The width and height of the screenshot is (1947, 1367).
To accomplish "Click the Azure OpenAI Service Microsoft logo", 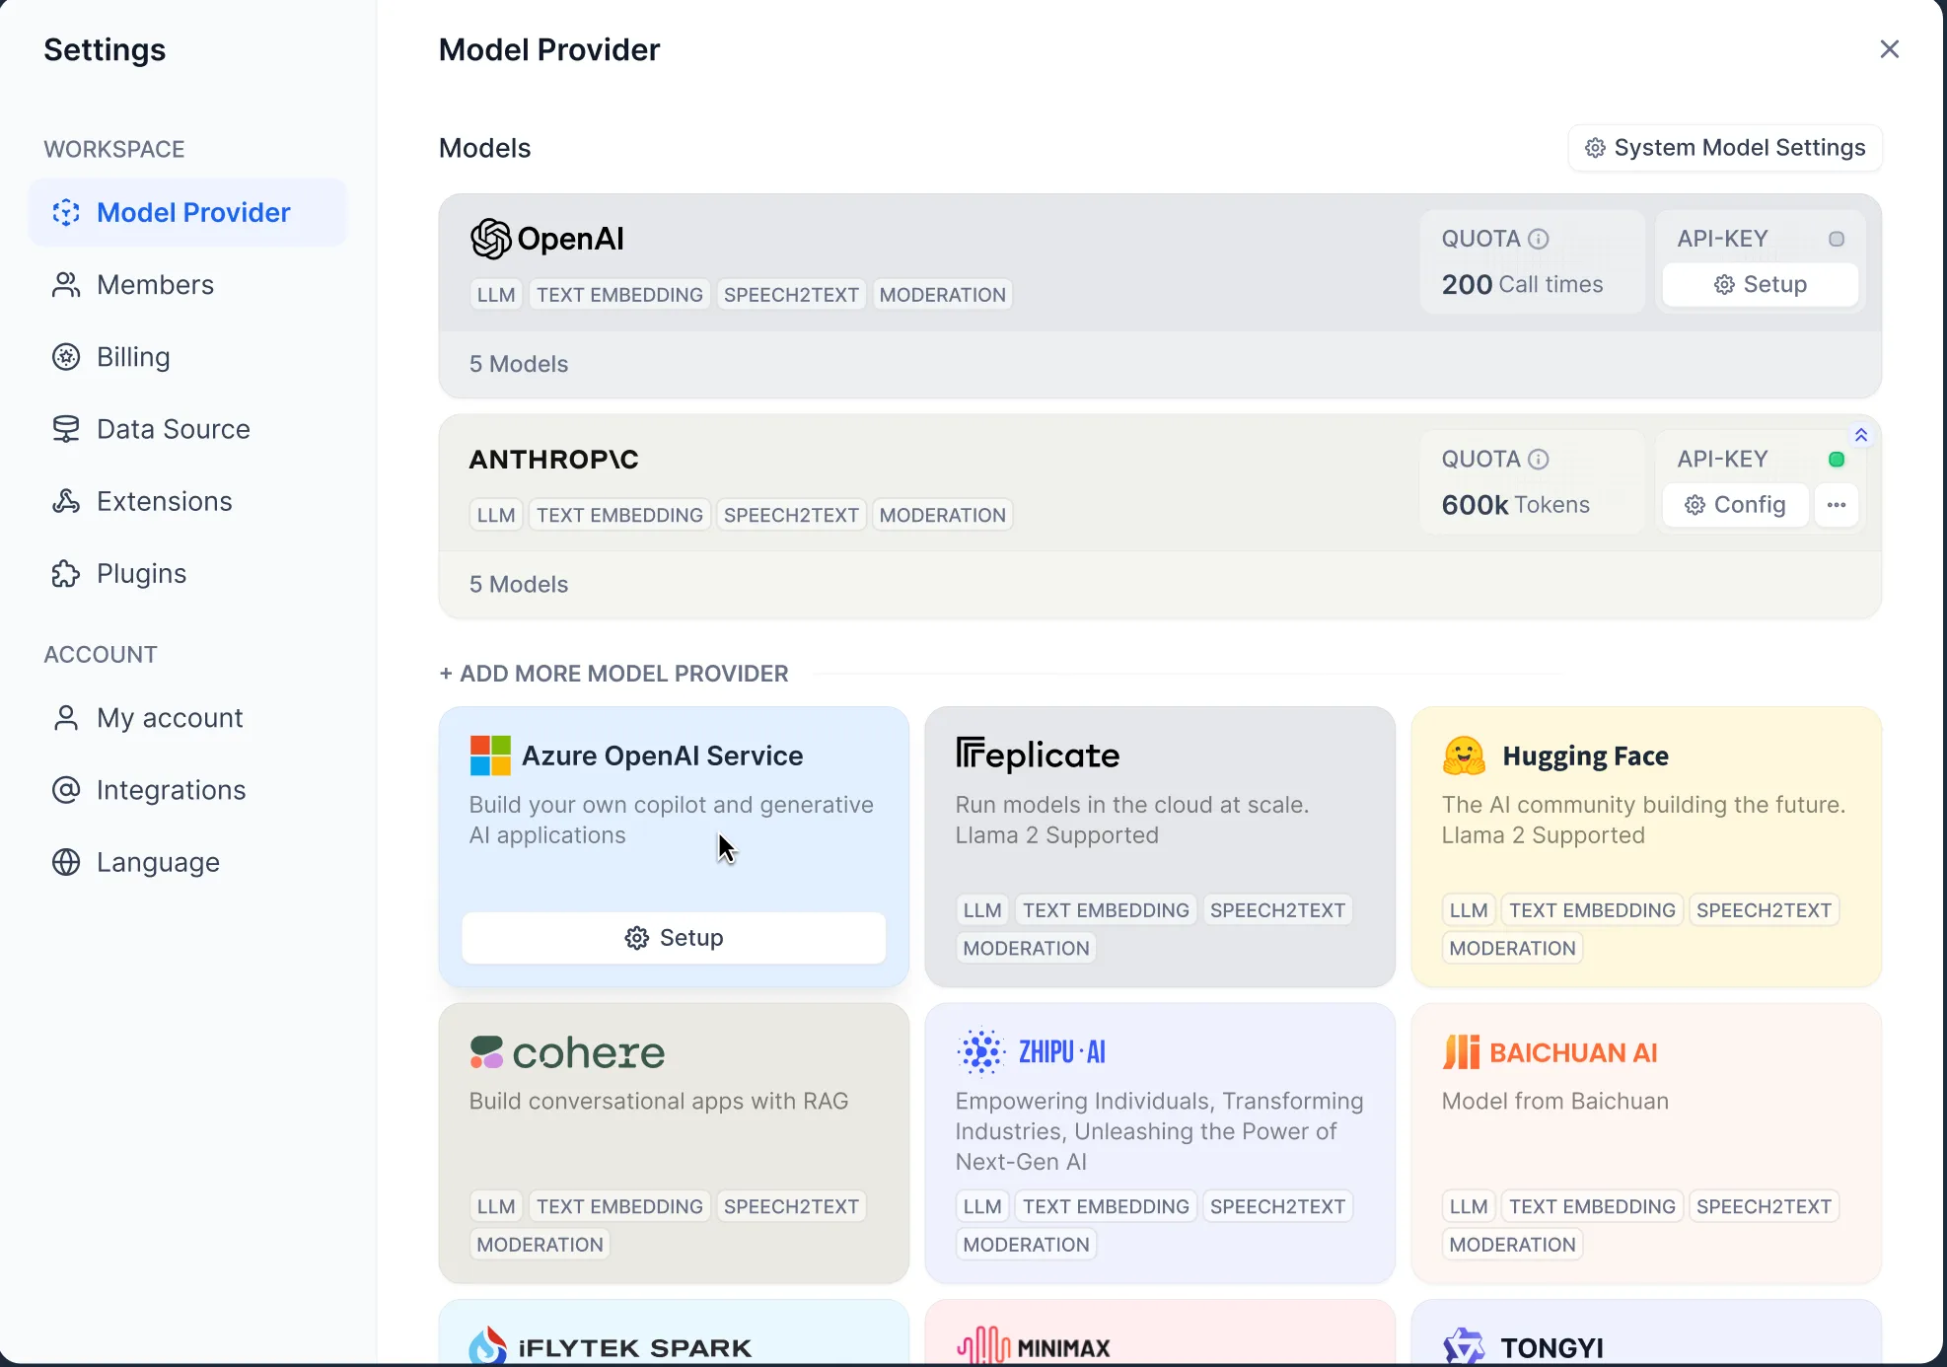I will [490, 755].
